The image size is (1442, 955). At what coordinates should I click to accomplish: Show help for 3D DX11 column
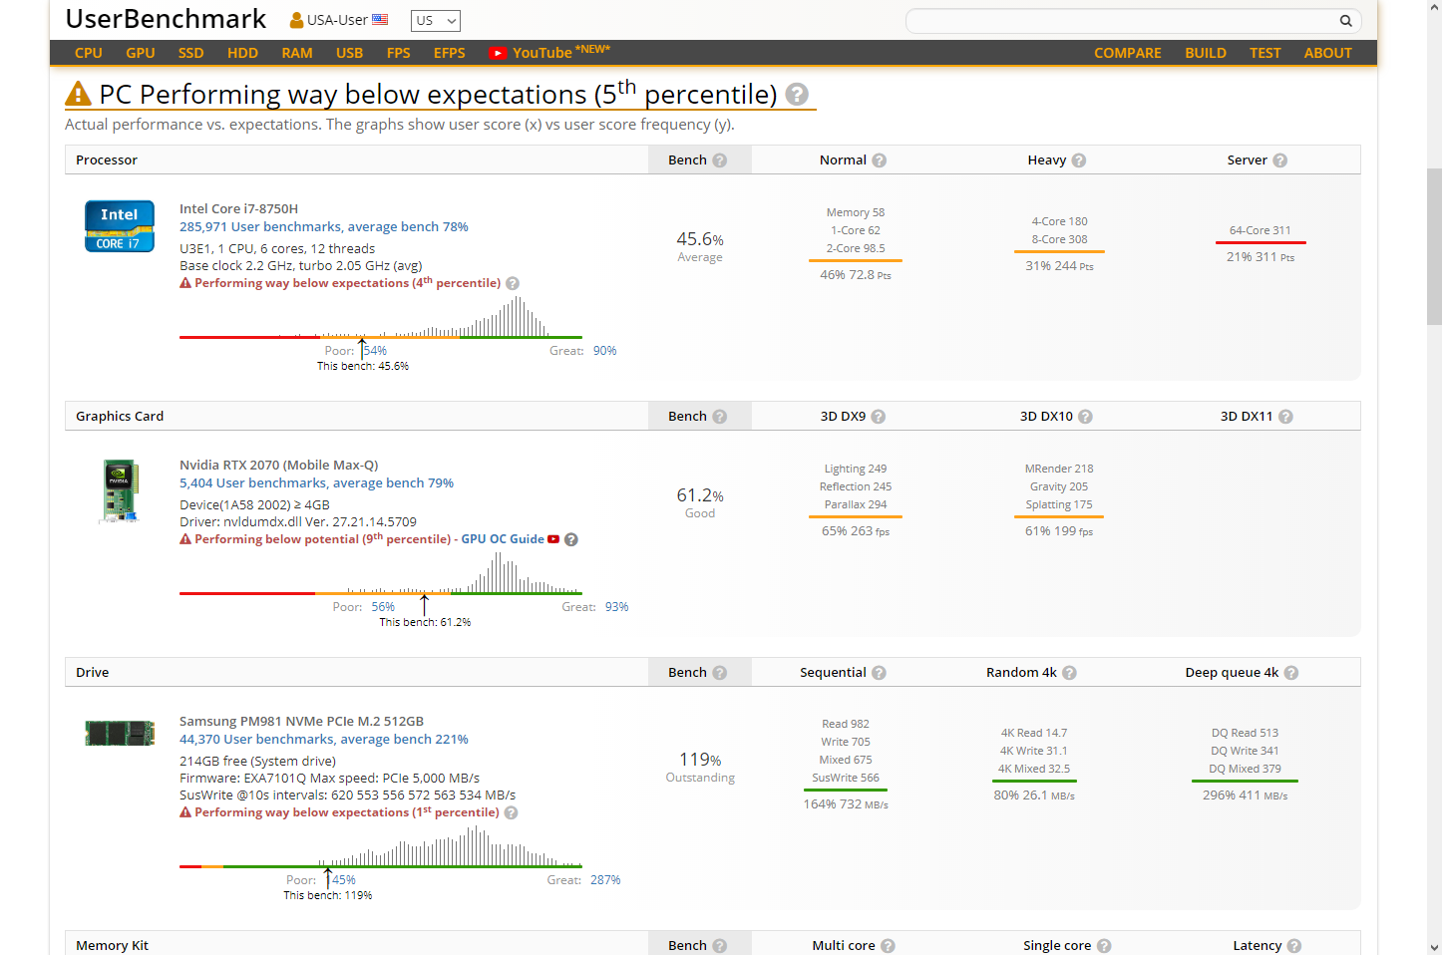click(1286, 417)
